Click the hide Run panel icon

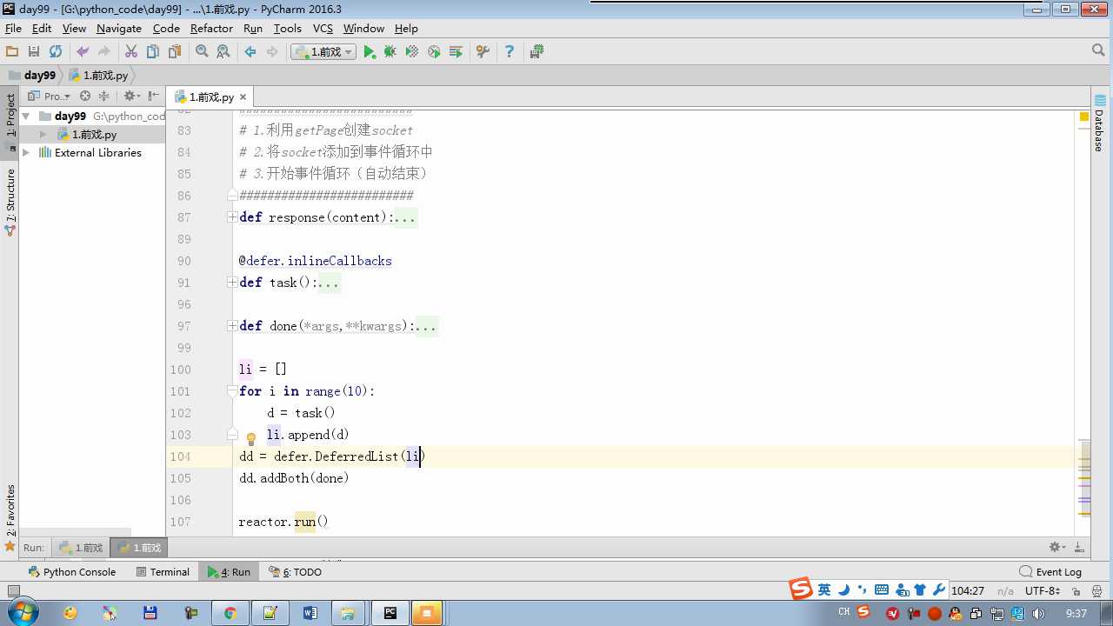pos(1079,548)
